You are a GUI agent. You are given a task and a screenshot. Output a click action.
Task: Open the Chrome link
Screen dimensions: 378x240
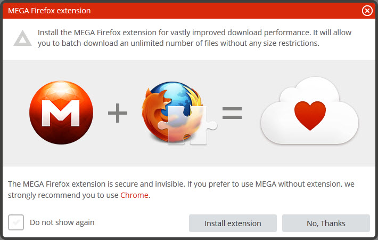point(135,195)
